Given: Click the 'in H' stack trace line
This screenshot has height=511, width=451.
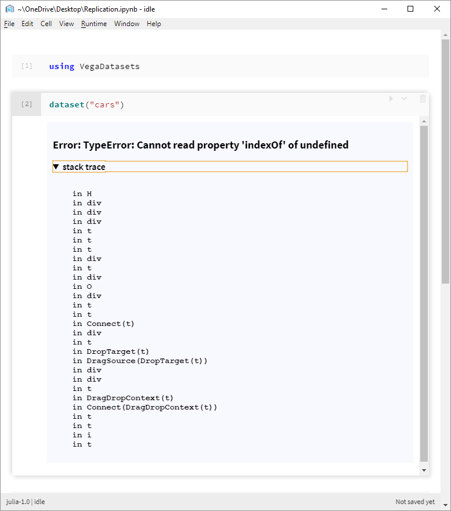Looking at the screenshot, I should pyautogui.click(x=82, y=194).
